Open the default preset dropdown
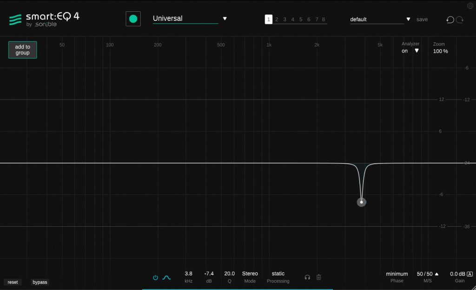This screenshot has width=476, height=290. (409, 20)
